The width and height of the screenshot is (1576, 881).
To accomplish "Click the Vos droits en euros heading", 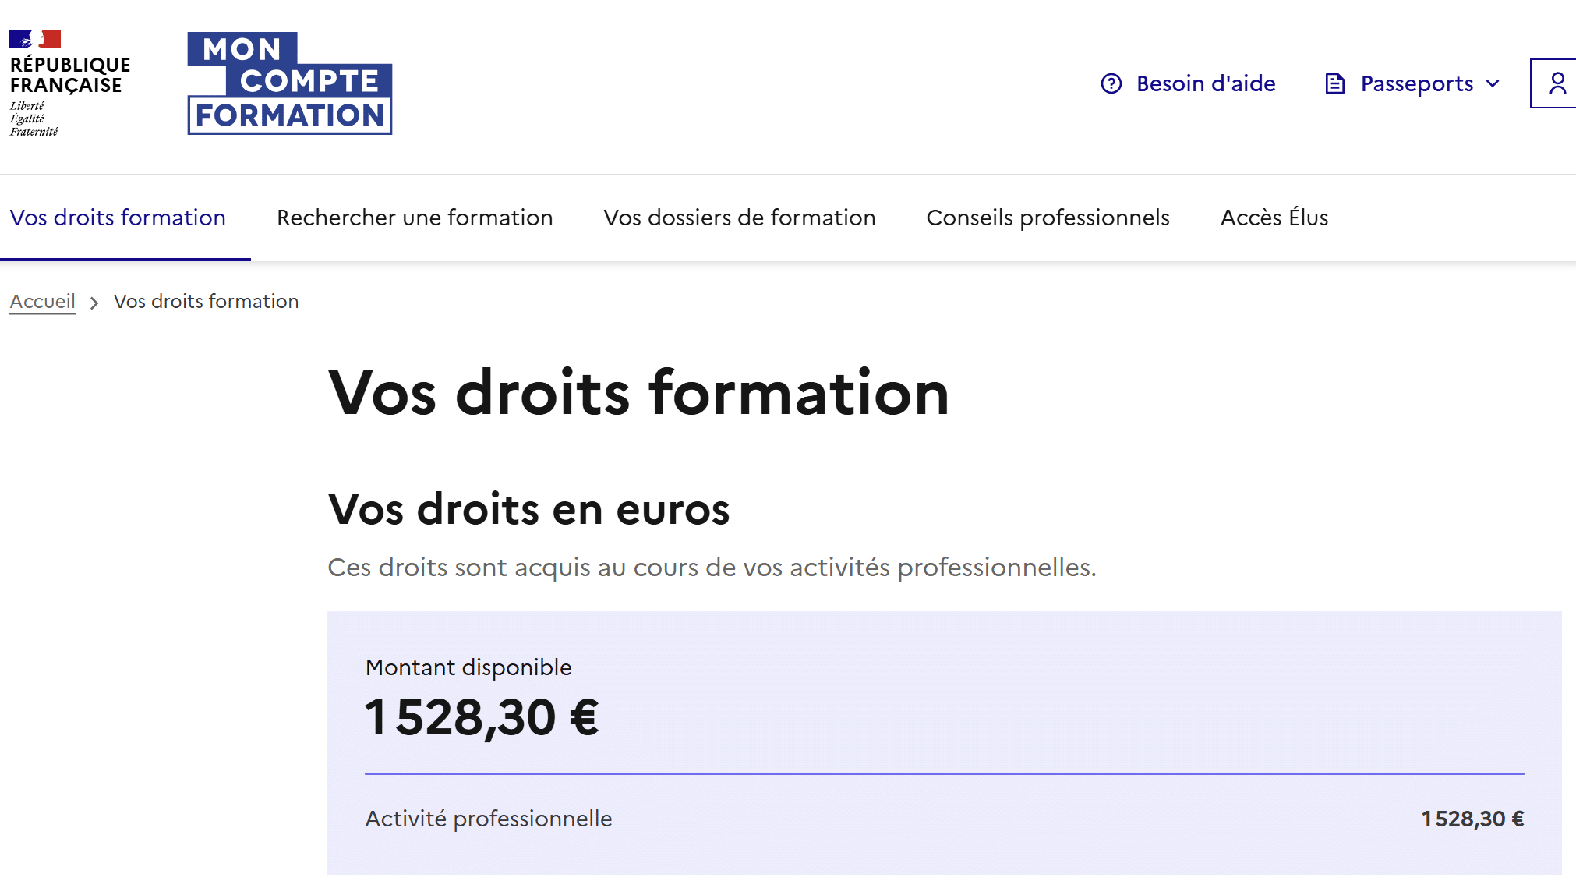I will [x=528, y=510].
